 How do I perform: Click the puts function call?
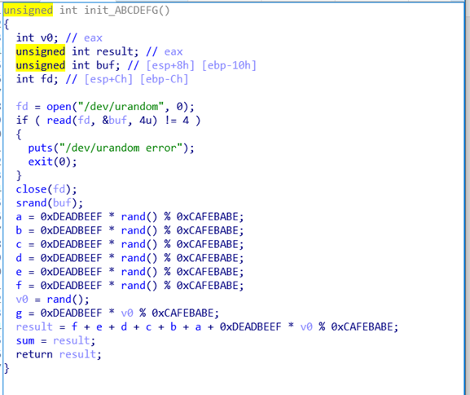41,148
